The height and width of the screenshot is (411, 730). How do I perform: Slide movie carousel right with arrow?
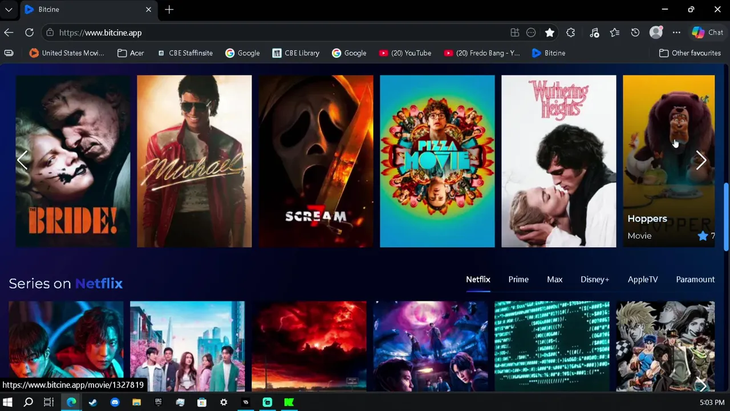pyautogui.click(x=701, y=160)
